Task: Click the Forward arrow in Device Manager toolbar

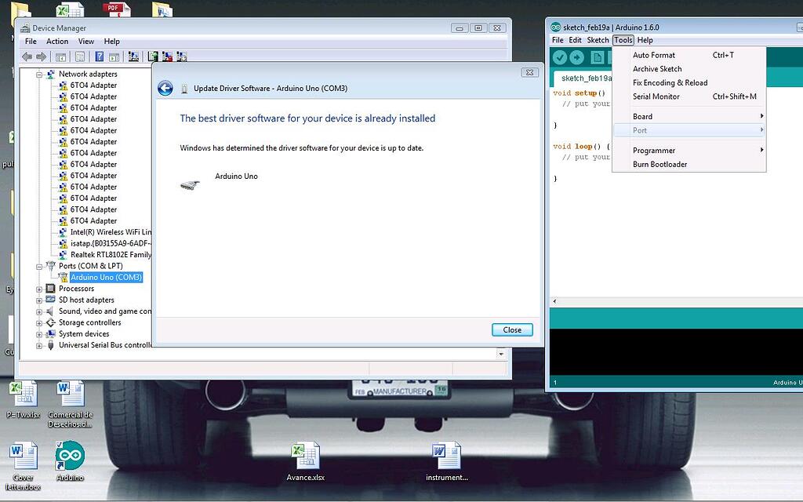Action: click(41, 56)
